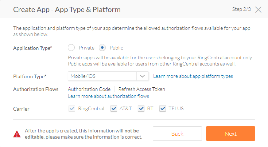
Task: Click the Application Type field label
Action: (33, 48)
